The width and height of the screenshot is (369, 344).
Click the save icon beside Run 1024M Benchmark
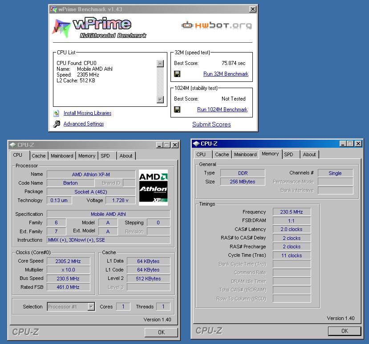pyautogui.click(x=177, y=109)
